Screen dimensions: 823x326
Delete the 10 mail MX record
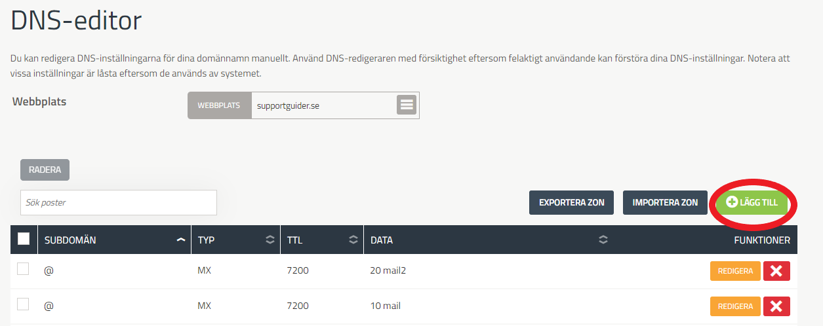point(776,306)
